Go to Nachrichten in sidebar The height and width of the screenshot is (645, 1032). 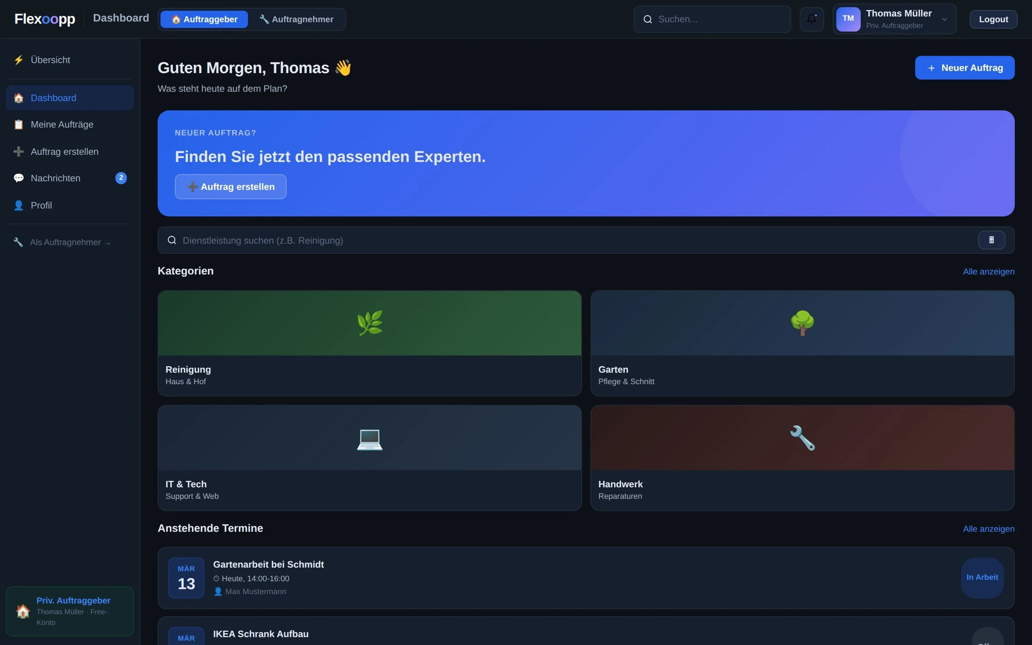tap(70, 178)
